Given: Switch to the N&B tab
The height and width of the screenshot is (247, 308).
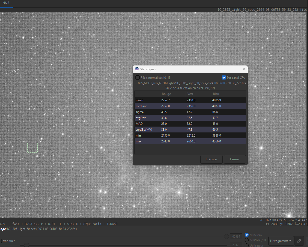Looking at the screenshot, I should (6, 3).
